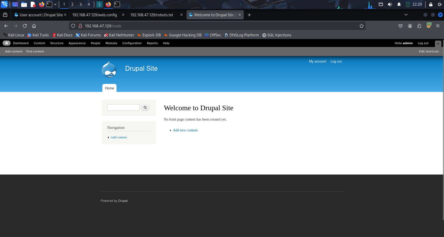Click the site search text field
Image resolution: width=444 pixels, height=237 pixels.
tap(123, 107)
